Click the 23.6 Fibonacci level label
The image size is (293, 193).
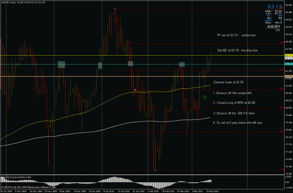click(282, 131)
